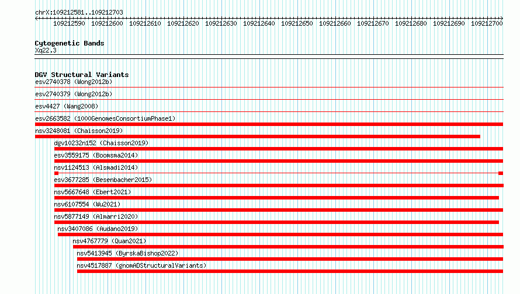This screenshot has height=294, width=520.
Task: Click nsv6107554 (Wu2021) label
Action: (x=87, y=204)
